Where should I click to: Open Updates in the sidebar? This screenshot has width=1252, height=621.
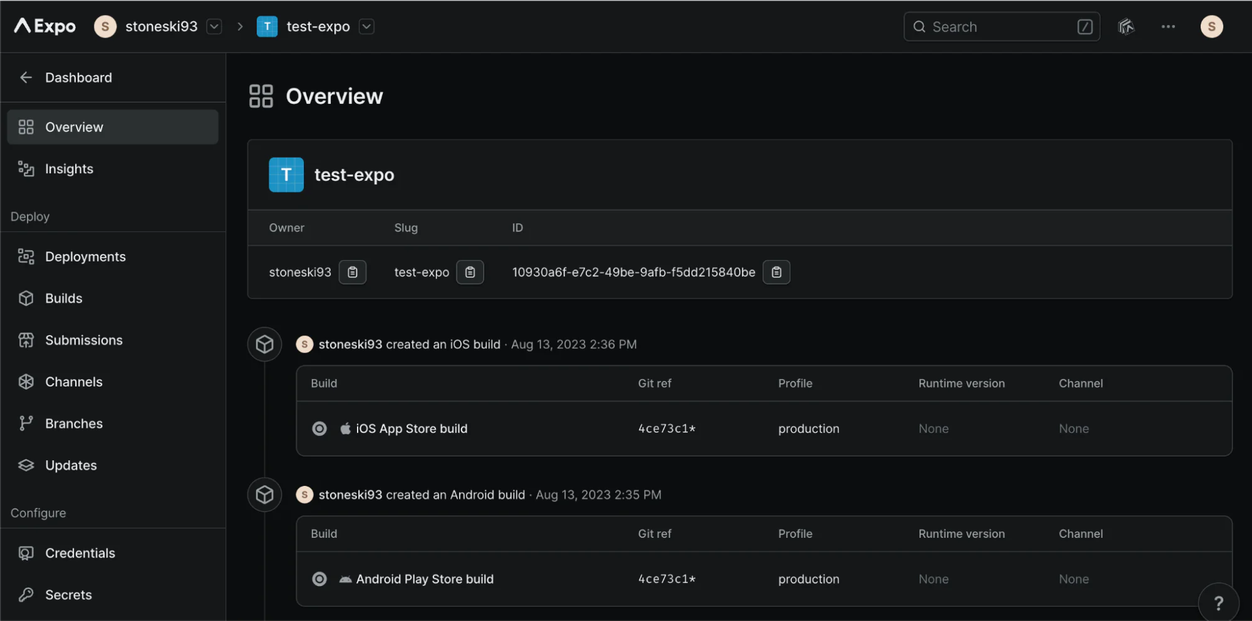113,465
